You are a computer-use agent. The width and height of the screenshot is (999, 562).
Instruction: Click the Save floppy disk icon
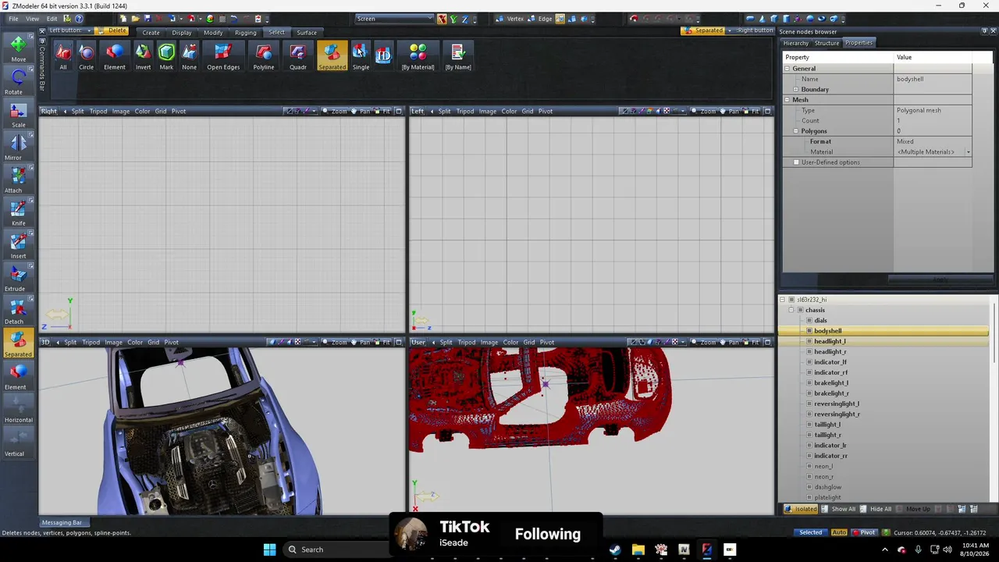tap(148, 19)
